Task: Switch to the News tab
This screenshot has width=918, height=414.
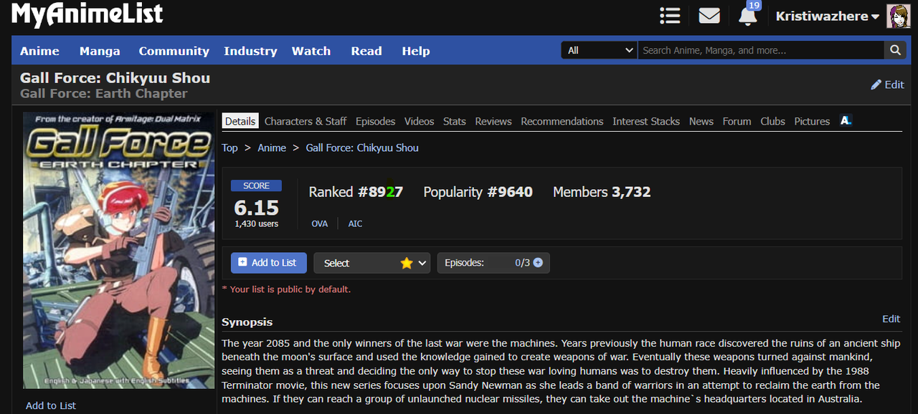Action: click(x=701, y=121)
